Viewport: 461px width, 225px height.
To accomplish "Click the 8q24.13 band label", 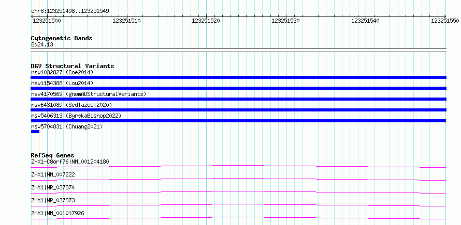I will 42,45.
